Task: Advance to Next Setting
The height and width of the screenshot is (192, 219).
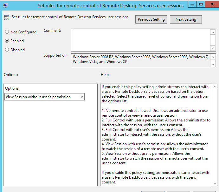Action: click(x=186, y=19)
